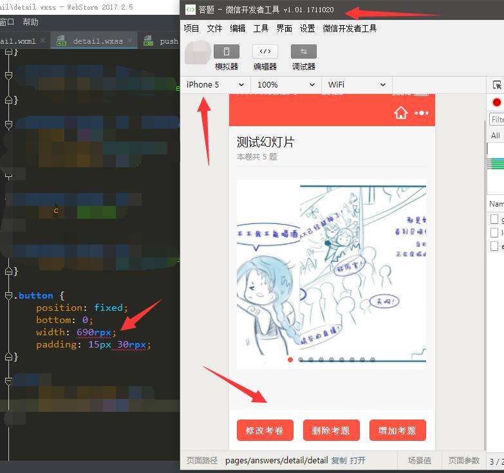The height and width of the screenshot is (473, 504).
Task: Click the 场景值 status bar item
Action: (420, 460)
